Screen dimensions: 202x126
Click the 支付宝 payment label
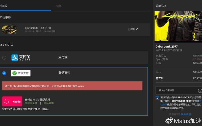tap(63, 57)
